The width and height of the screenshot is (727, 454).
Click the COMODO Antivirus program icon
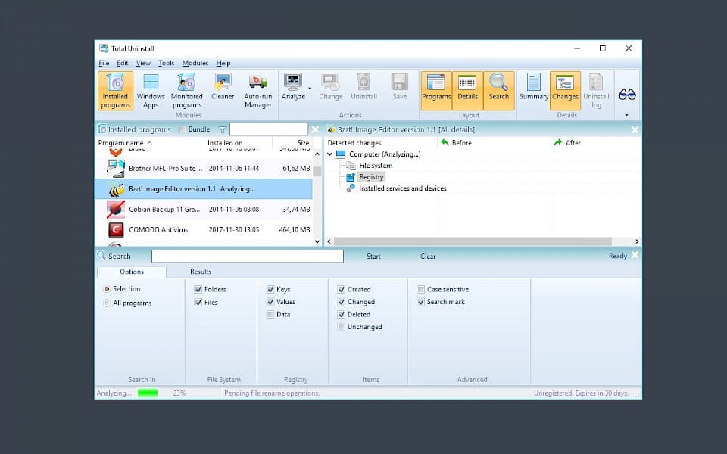tap(116, 230)
